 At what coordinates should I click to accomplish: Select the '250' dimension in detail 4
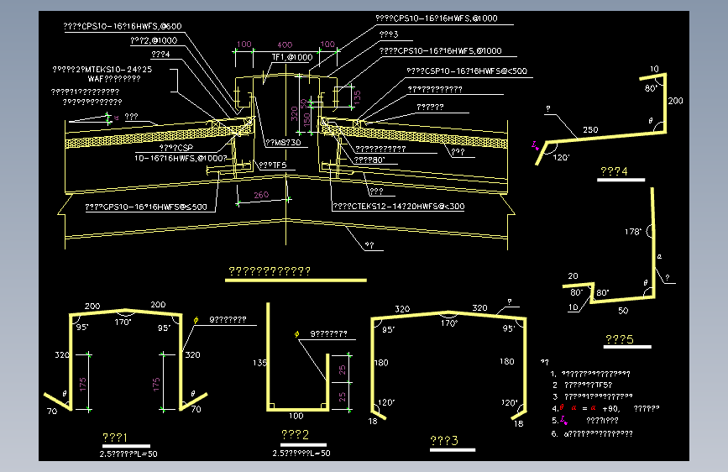click(x=590, y=129)
